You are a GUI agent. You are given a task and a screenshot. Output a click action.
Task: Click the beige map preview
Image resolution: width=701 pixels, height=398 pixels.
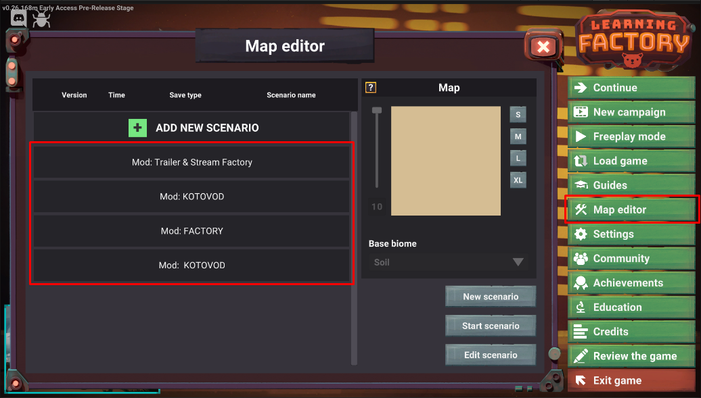pyautogui.click(x=446, y=161)
